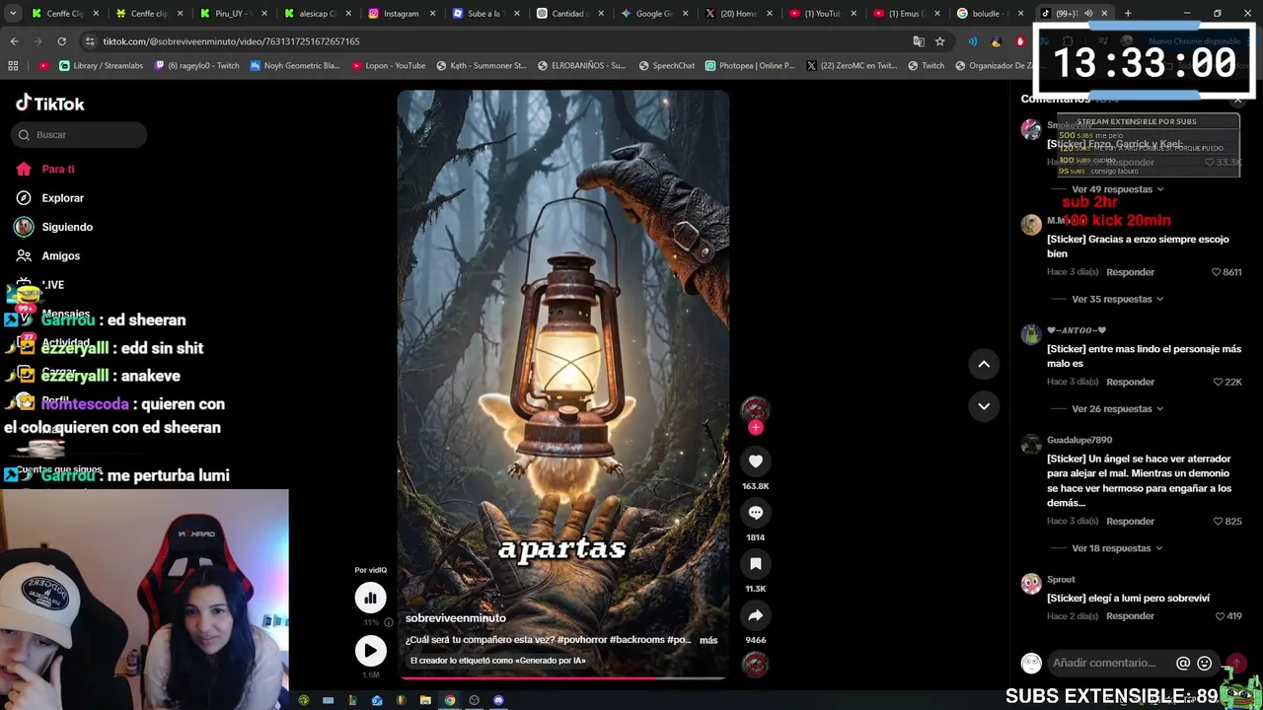This screenshot has height=710, width=1263.
Task: Click the tiktok.com address bar
Action: click(x=493, y=41)
